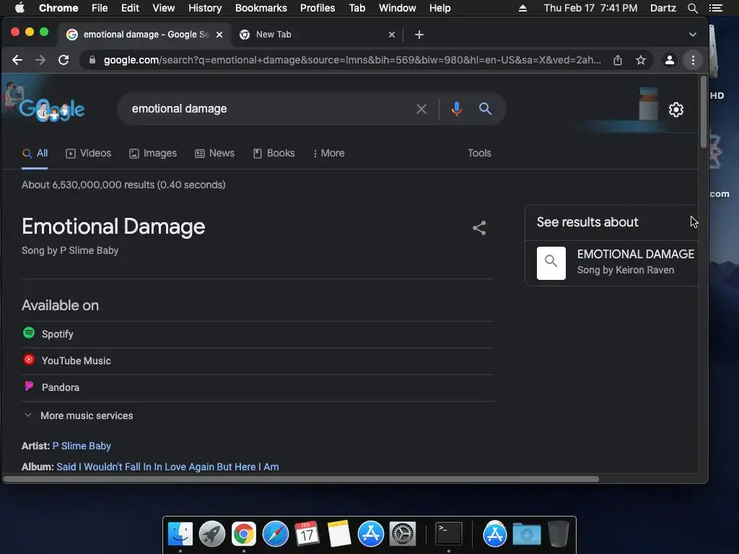The image size is (739, 554).
Task: Open the Trash in the Dock
Action: click(x=559, y=534)
